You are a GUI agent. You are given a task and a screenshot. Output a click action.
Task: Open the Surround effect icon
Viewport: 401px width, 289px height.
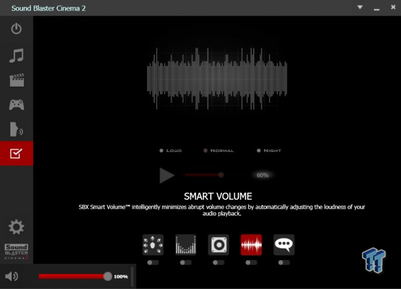[x=153, y=245]
